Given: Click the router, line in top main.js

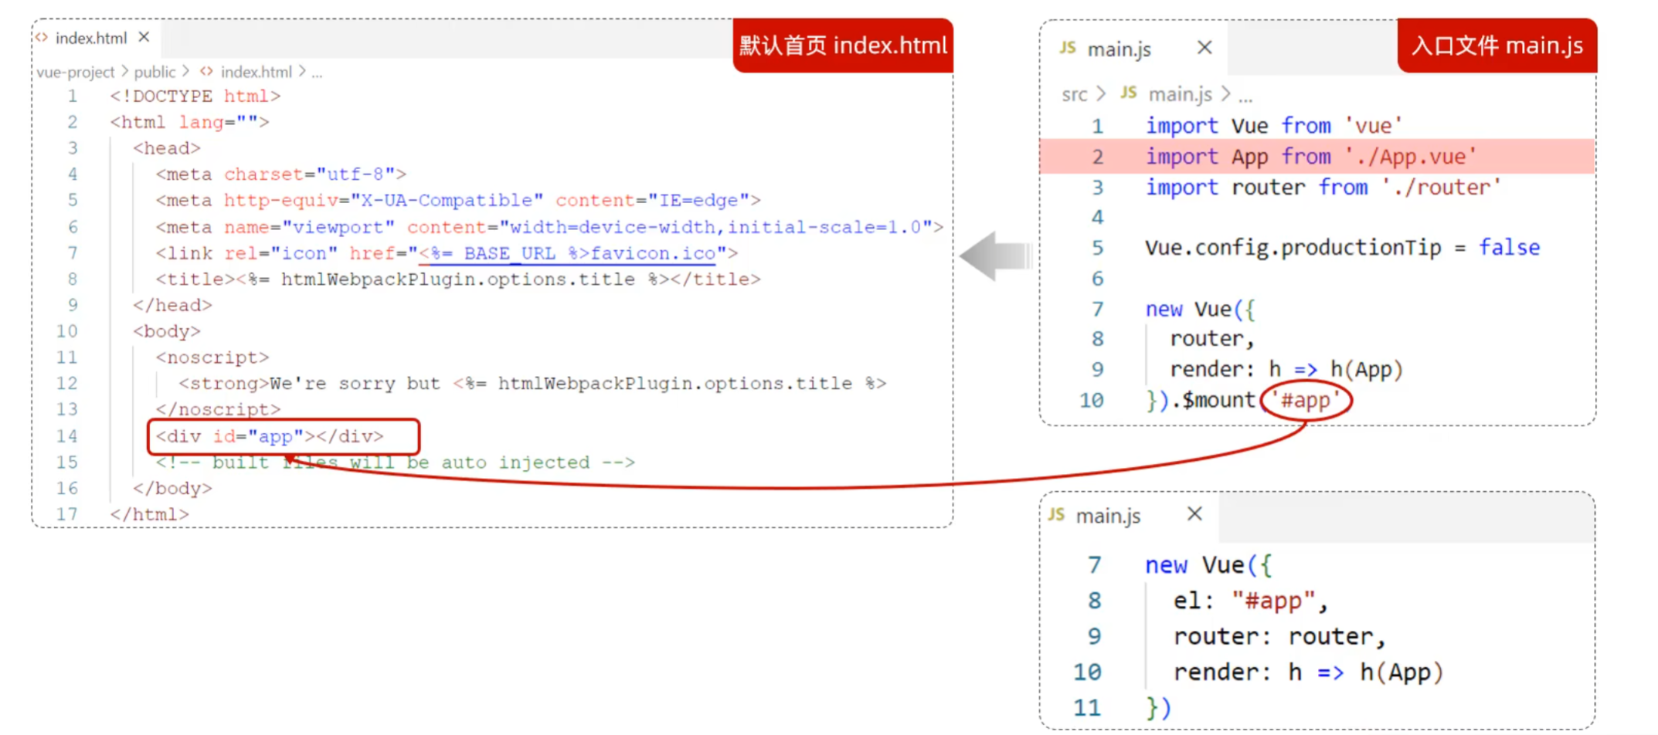Looking at the screenshot, I should coord(1212,339).
